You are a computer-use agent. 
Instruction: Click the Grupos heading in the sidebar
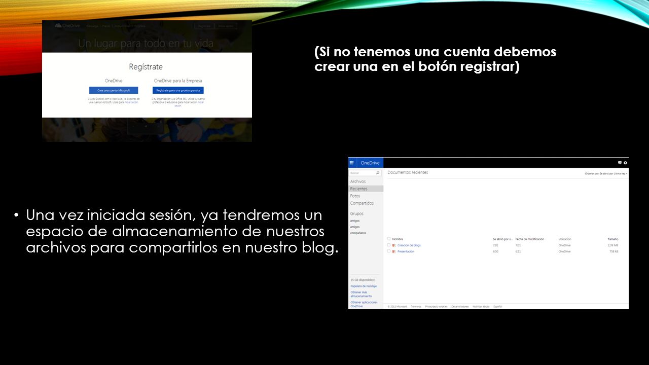[x=356, y=213]
